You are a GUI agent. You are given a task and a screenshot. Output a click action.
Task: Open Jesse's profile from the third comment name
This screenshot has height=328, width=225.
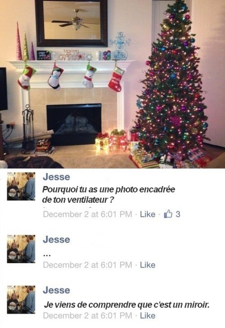pos(57,290)
